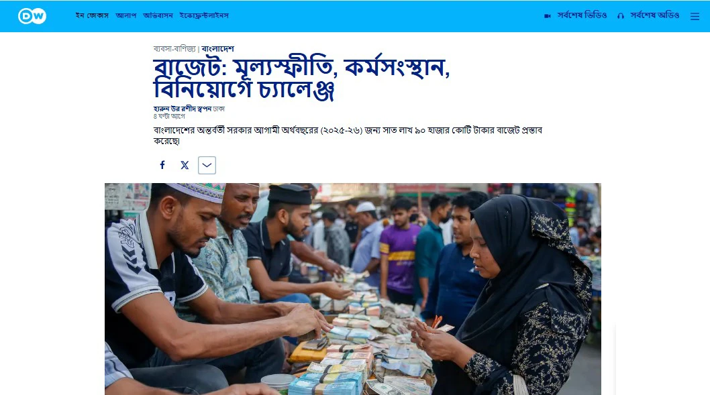Click the ৪ ঘণ্টা আগে timestamp

click(169, 116)
